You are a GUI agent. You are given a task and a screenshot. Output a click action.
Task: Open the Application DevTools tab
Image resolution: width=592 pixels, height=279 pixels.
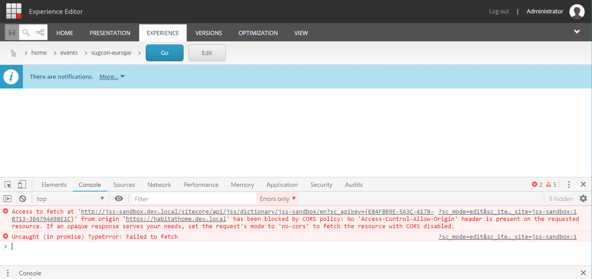[x=282, y=185]
